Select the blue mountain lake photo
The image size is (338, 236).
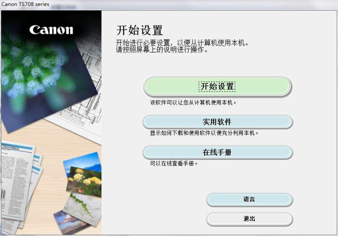83,162
